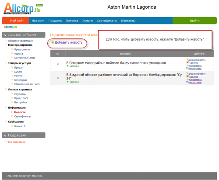219x180 pixels.
Task: Open Категории in the sidebar
Action: [x=21, y=80]
